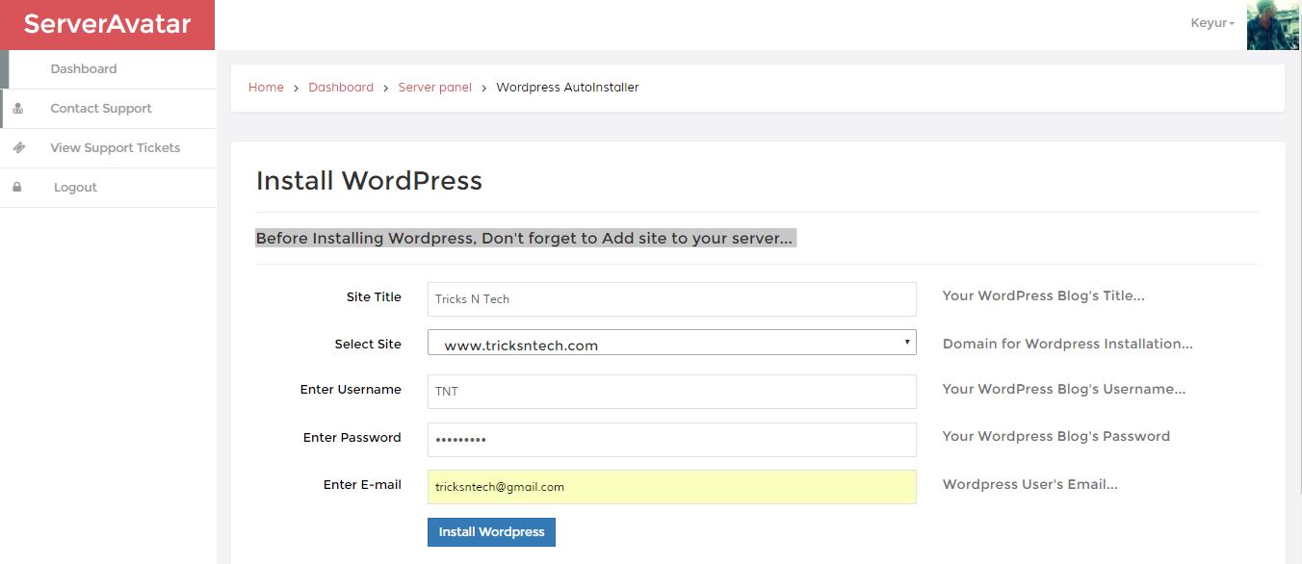1302x564 pixels.
Task: Click "Your Wordpress Blog's Password" hint
Action: point(1056,437)
